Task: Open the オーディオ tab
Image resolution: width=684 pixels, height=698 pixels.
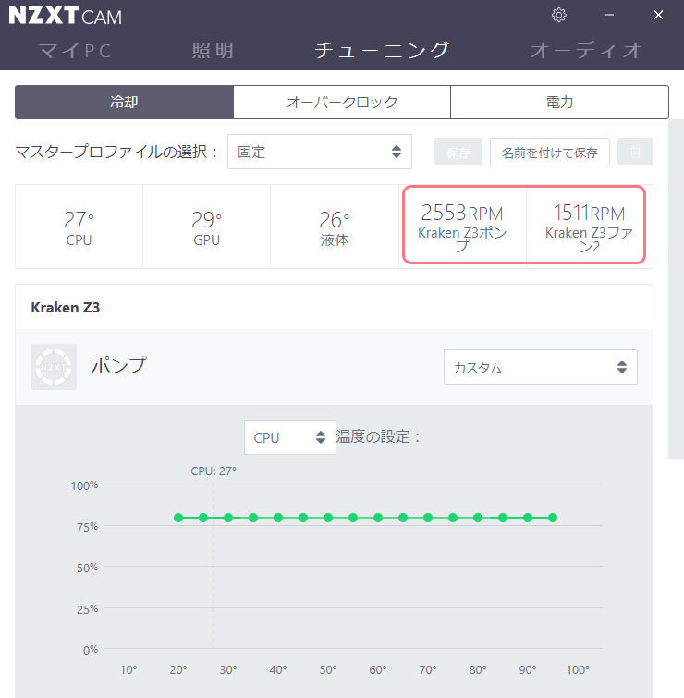Action: click(x=586, y=50)
